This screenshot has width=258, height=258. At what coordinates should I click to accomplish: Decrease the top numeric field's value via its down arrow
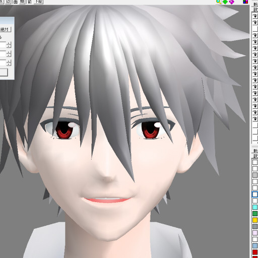point(9,46)
